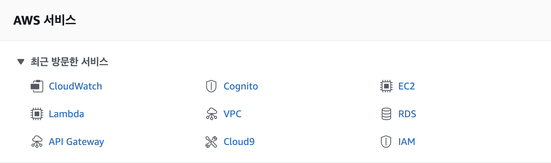This screenshot has height=163, width=551.
Task: Go to the EC2 console link
Action: [x=406, y=86]
